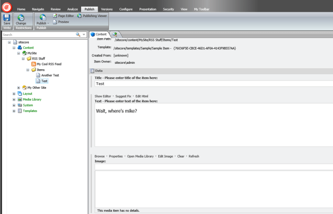Image resolution: width=333 pixels, height=214 pixels.
Task: Click the Sitecore logo button
Action: 6,6
